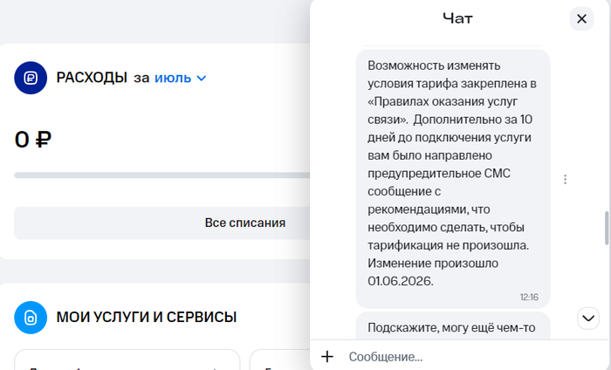The width and height of the screenshot is (611, 370).
Task: Click the chat scrollbar thumb
Action: 607,229
